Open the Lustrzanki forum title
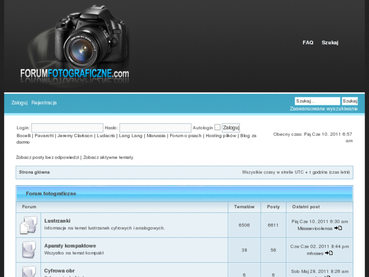Viewport: 369px width, 277px height. [x=57, y=221]
